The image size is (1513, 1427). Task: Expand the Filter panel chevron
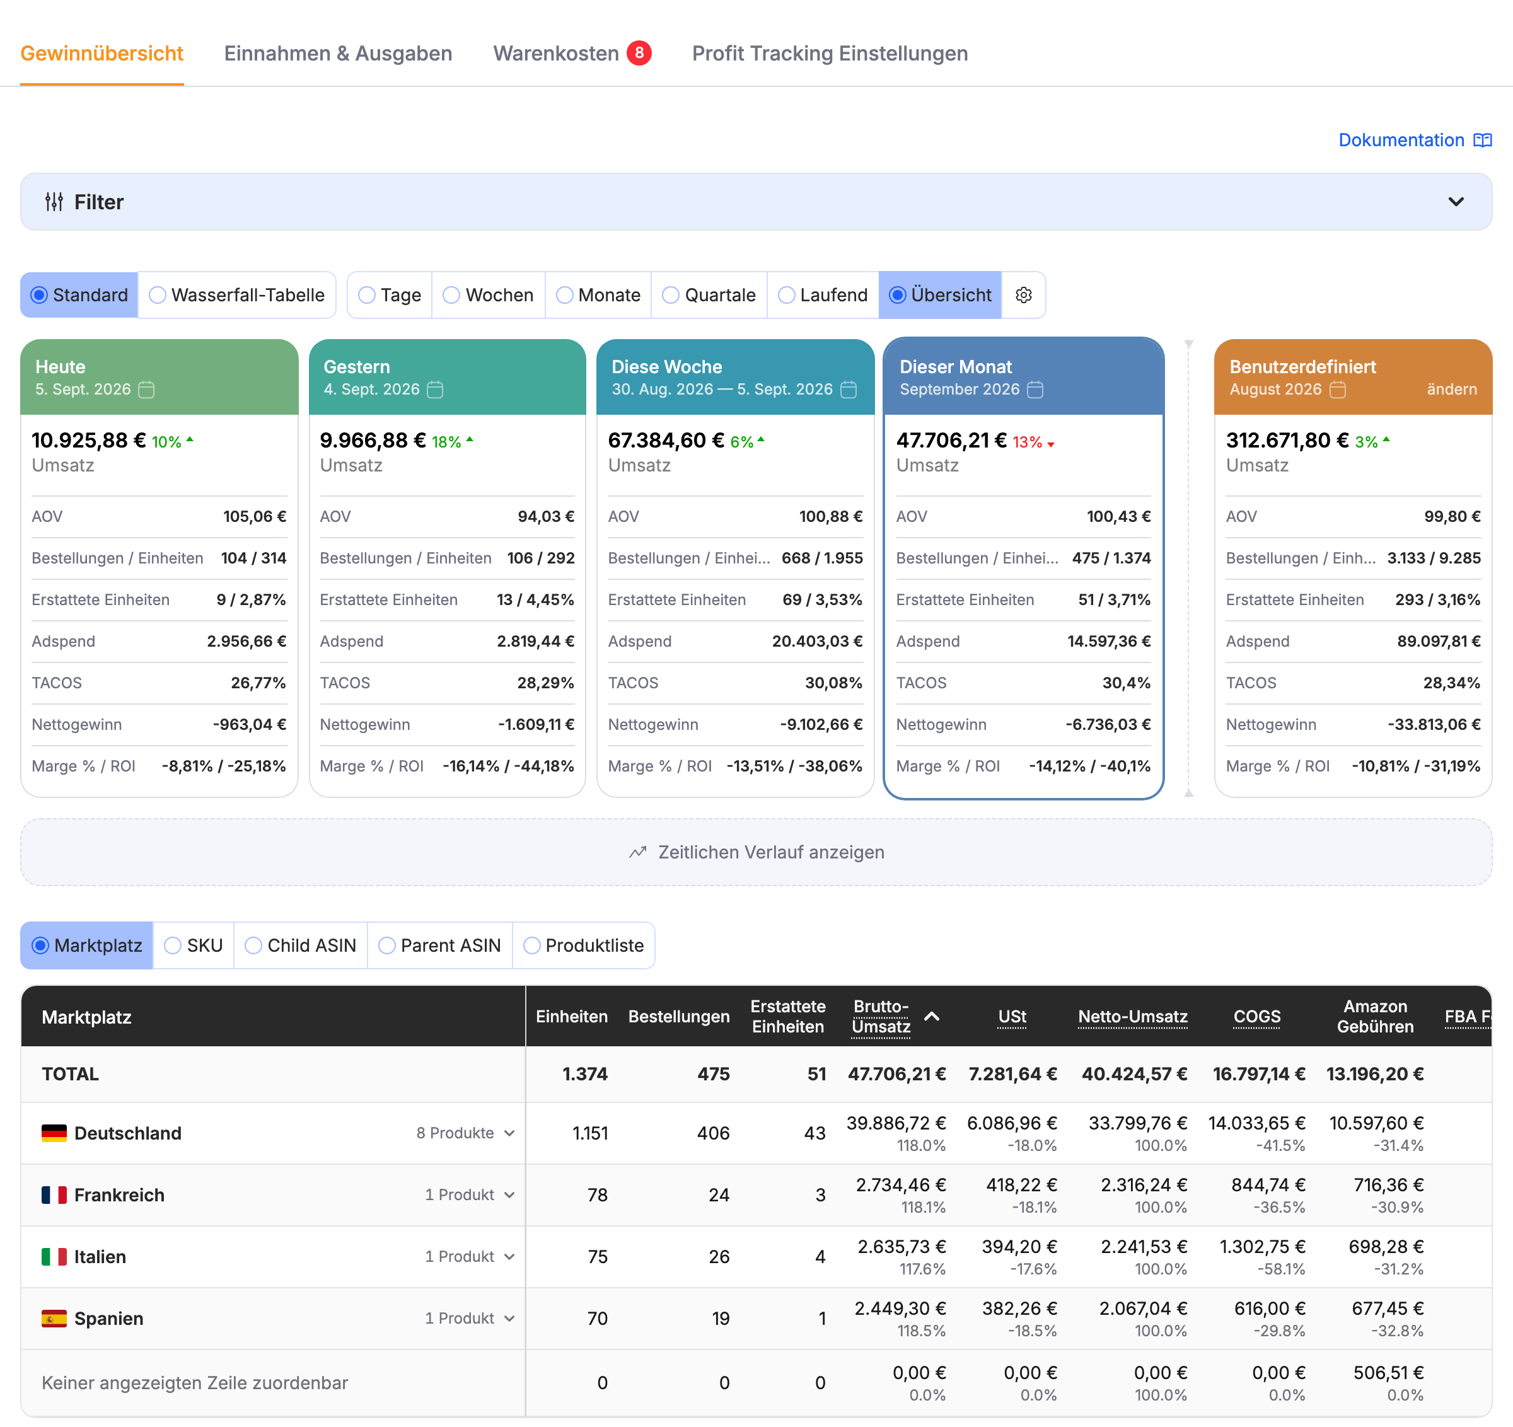[x=1456, y=202]
